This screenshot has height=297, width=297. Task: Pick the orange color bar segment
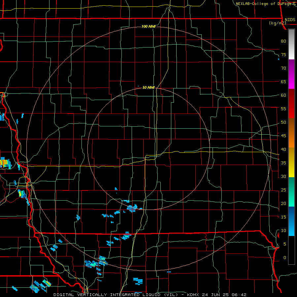pyautogui.click(x=291, y=133)
